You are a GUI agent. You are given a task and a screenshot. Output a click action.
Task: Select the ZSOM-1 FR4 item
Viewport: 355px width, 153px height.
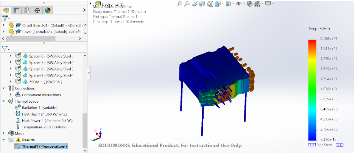(x=46, y=82)
